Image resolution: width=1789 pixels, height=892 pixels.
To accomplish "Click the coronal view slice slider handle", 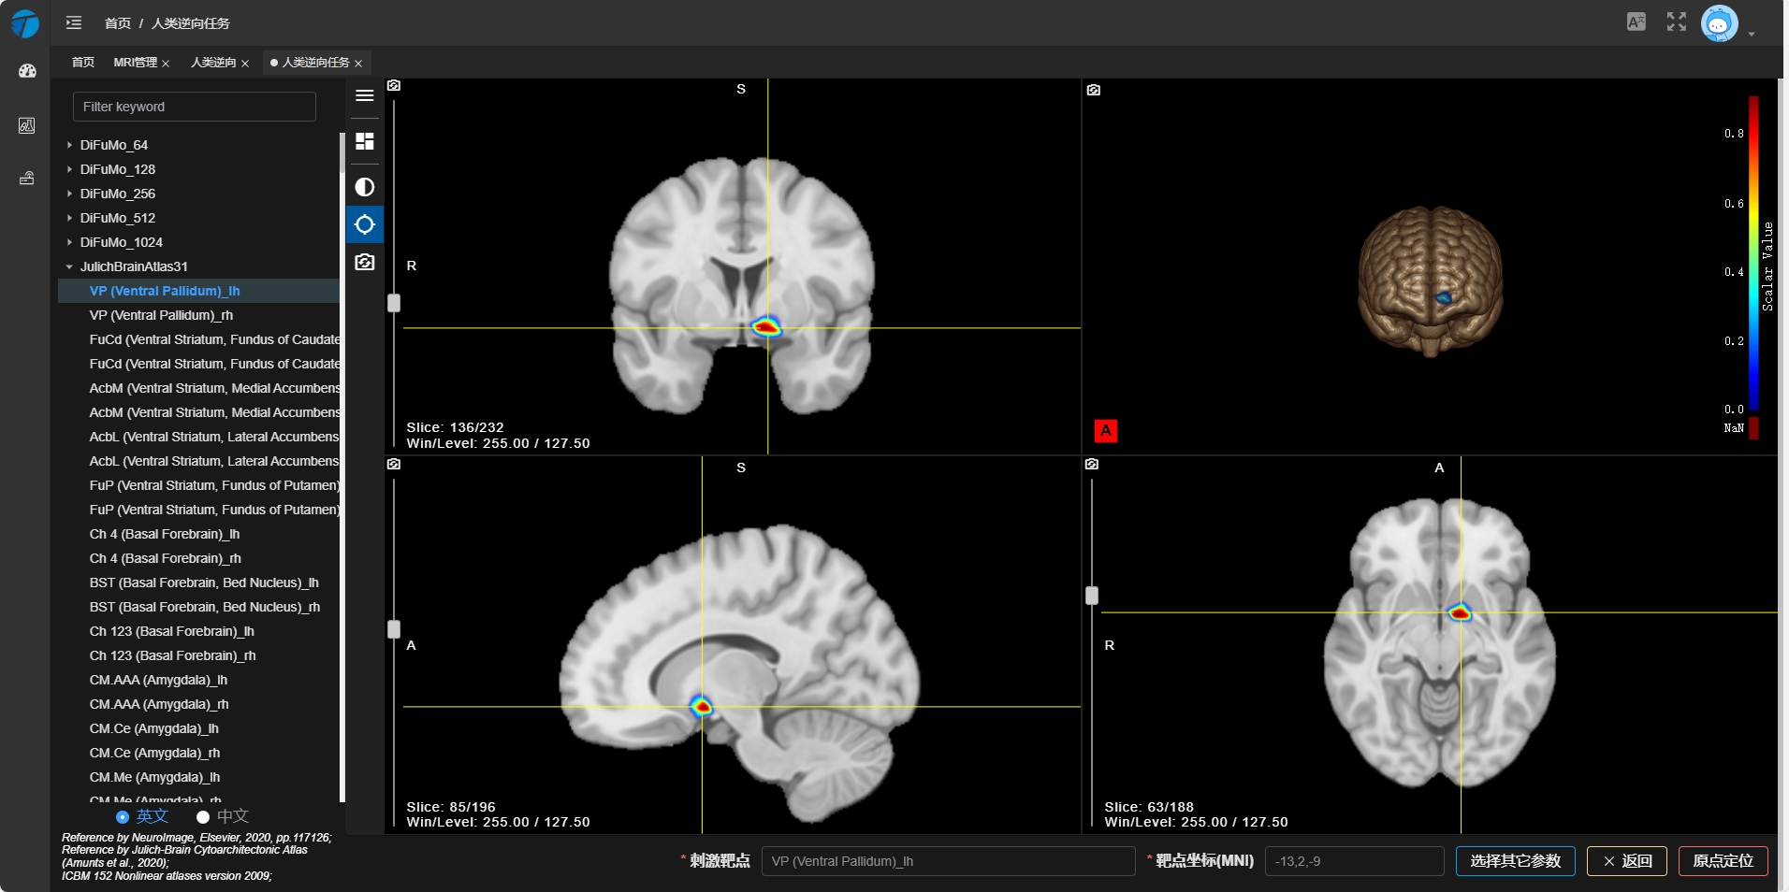I will pyautogui.click(x=394, y=303).
